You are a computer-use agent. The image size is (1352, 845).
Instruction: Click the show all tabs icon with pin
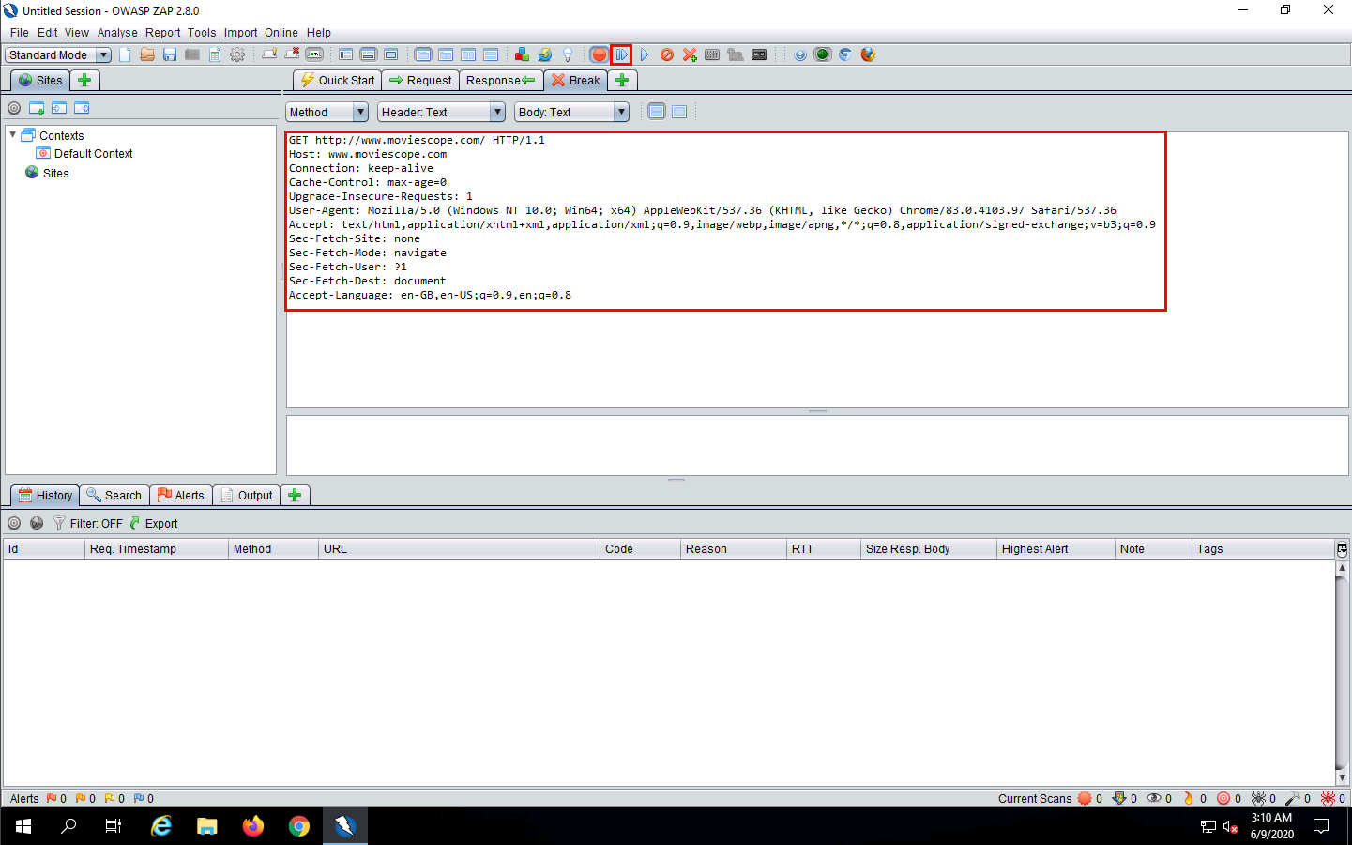(x=269, y=54)
